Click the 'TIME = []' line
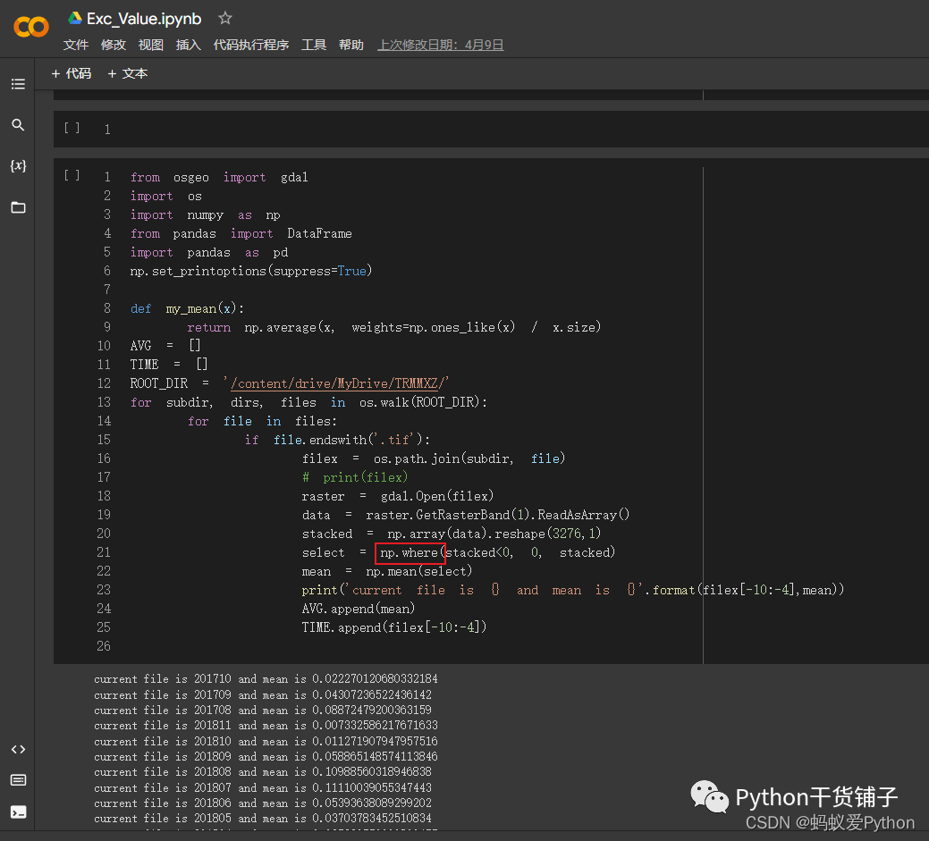The height and width of the screenshot is (841, 929). (x=169, y=365)
